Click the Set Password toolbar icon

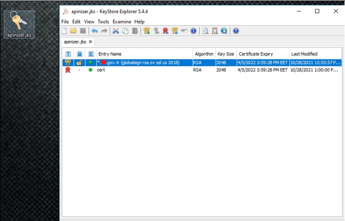click(x=184, y=31)
